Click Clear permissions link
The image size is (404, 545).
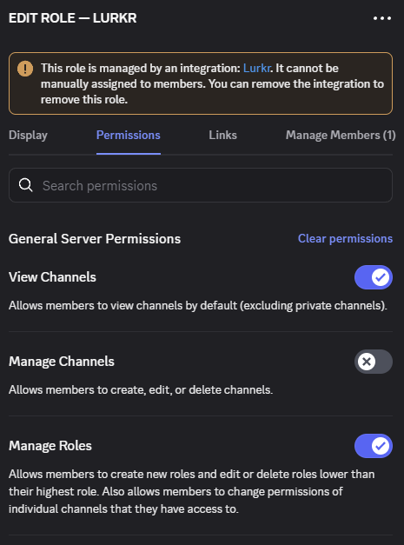pyautogui.click(x=345, y=239)
